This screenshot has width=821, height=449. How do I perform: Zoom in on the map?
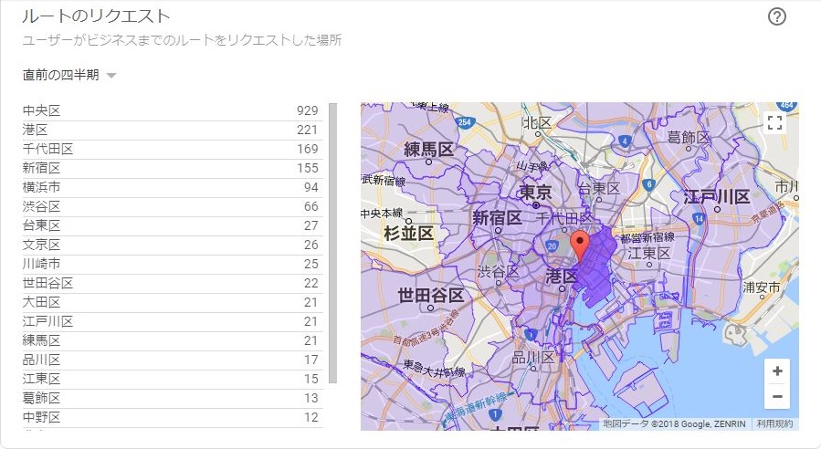coord(777,371)
